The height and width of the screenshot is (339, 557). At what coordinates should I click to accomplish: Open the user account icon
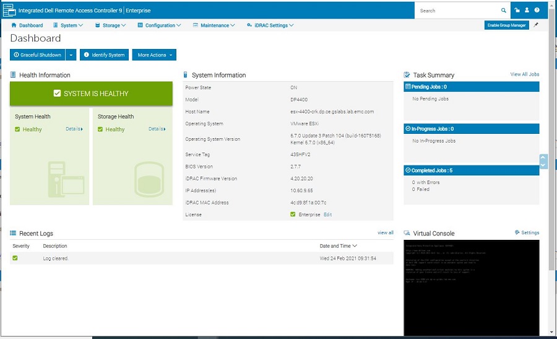point(527,11)
